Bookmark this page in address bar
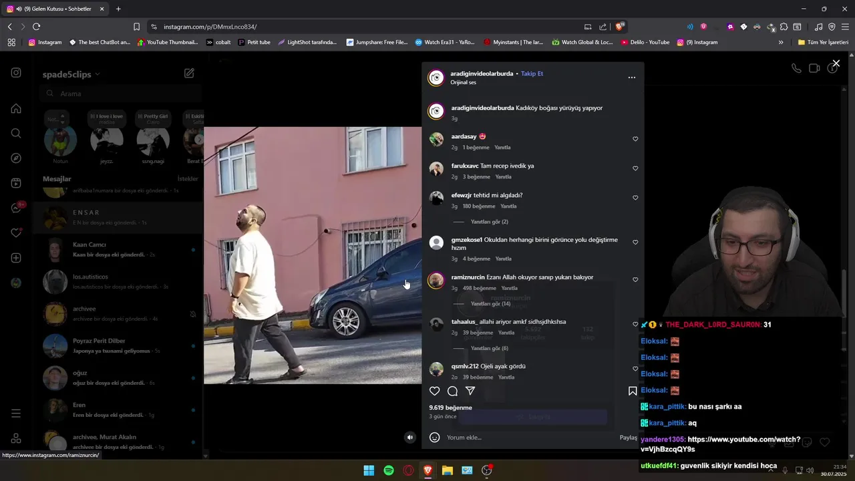 (136, 27)
